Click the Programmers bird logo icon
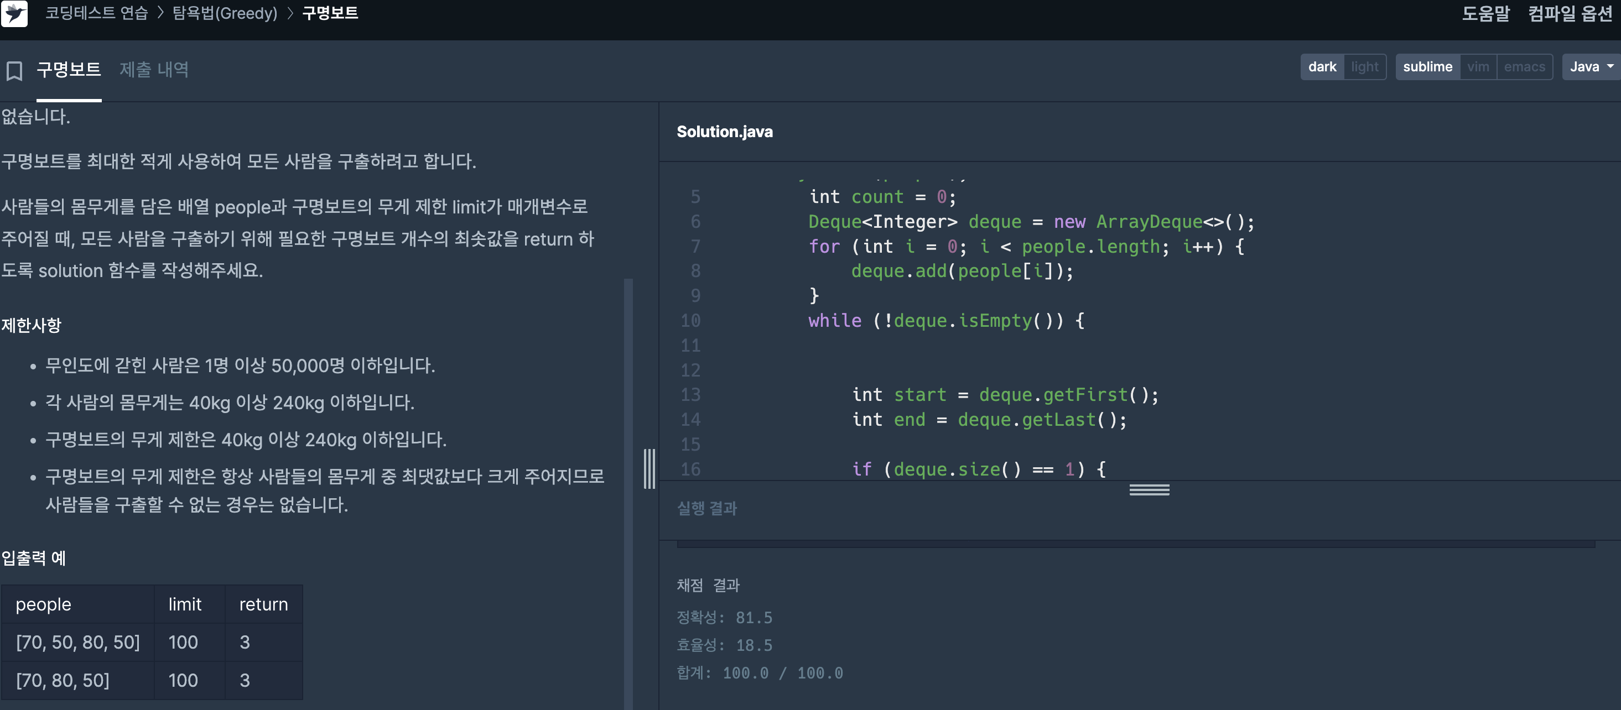Viewport: 1621px width, 710px height. click(14, 13)
